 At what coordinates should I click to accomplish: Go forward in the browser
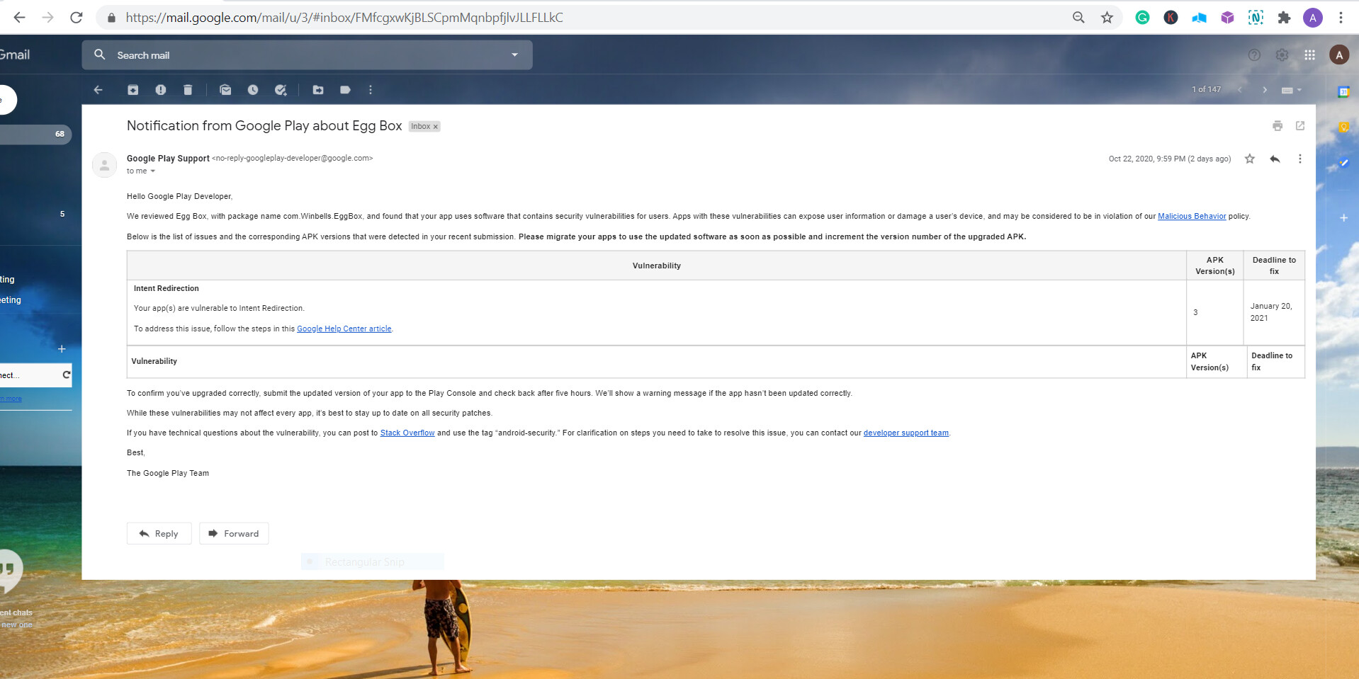pos(47,18)
